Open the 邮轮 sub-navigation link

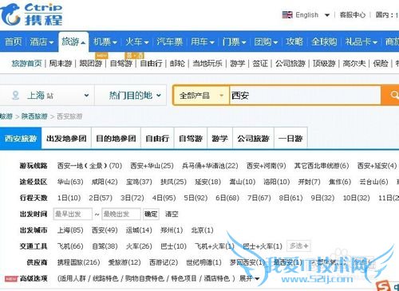177,63
